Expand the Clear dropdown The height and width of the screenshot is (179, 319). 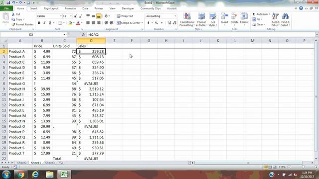point(264,24)
